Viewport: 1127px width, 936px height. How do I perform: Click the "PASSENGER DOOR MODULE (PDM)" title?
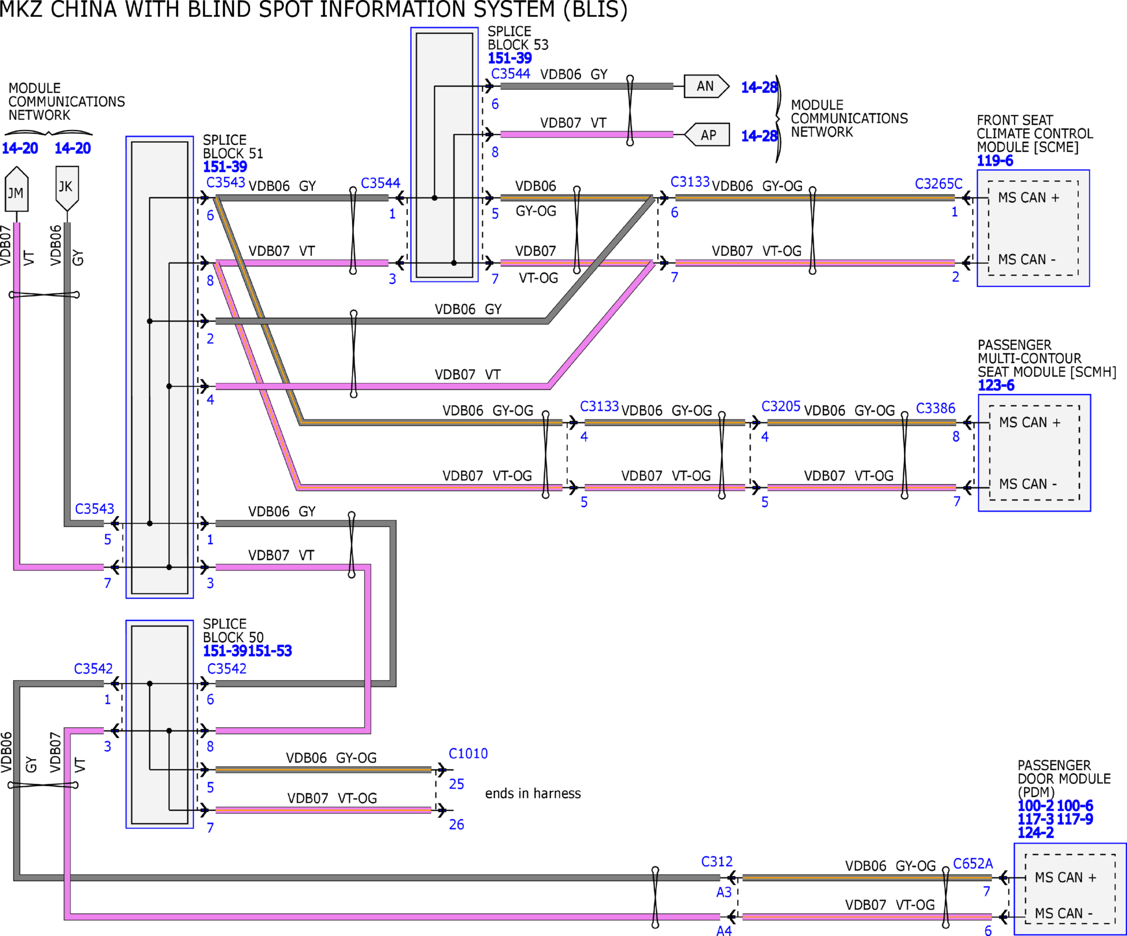1064,779
